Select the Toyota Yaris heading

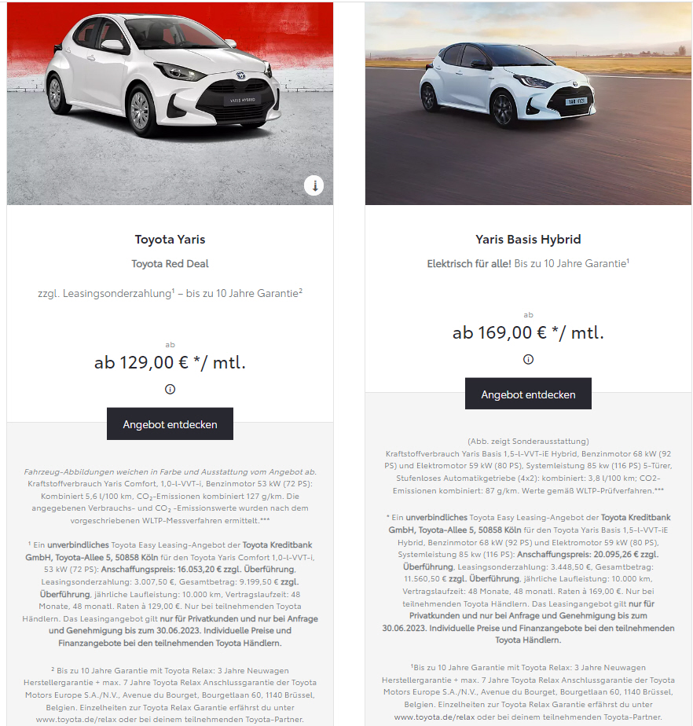point(170,240)
